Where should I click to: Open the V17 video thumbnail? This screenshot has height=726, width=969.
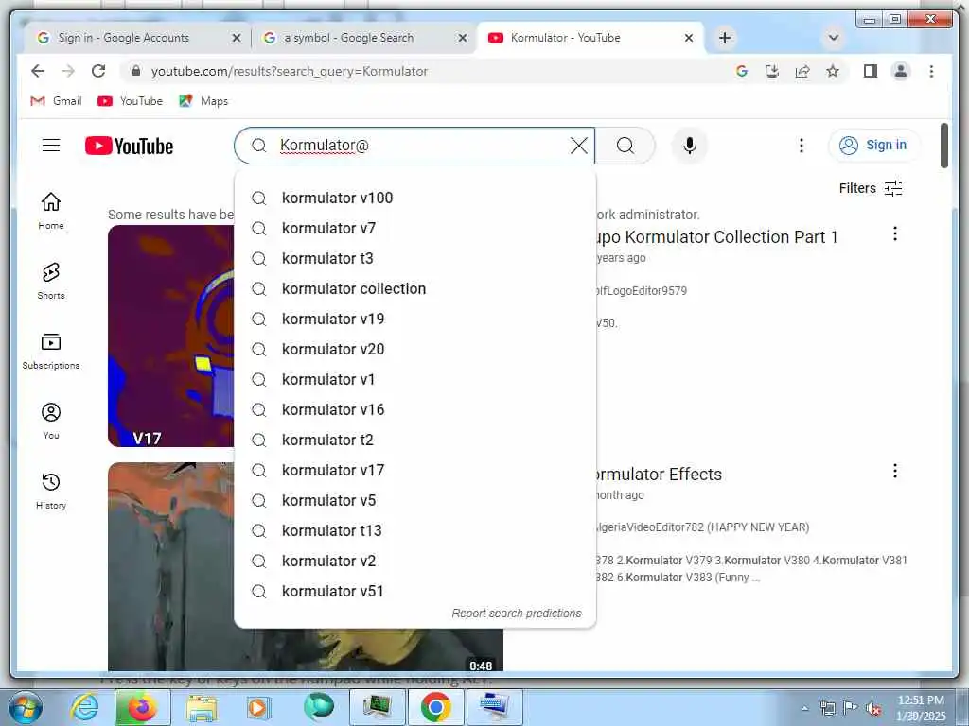point(171,336)
